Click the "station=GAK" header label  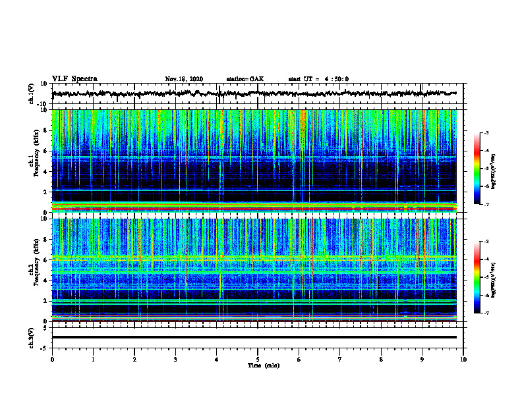point(245,79)
